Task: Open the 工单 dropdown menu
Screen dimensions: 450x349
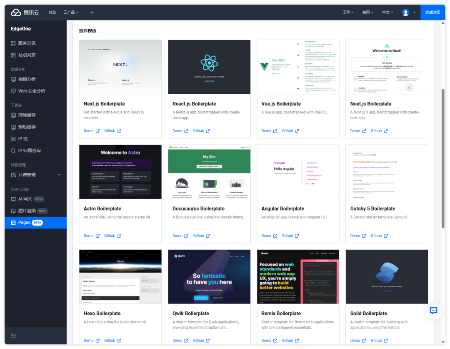Action: click(348, 13)
